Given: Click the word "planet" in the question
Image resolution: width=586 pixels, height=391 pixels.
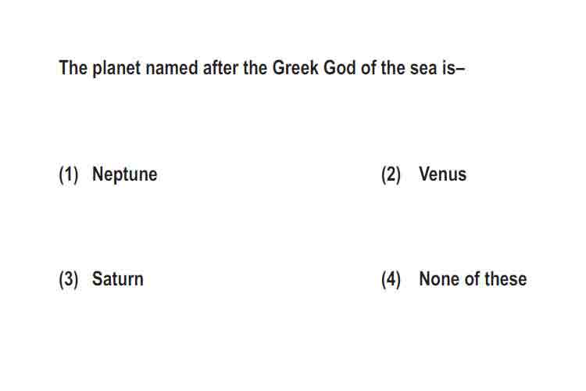Looking at the screenshot, I should [x=116, y=69].
